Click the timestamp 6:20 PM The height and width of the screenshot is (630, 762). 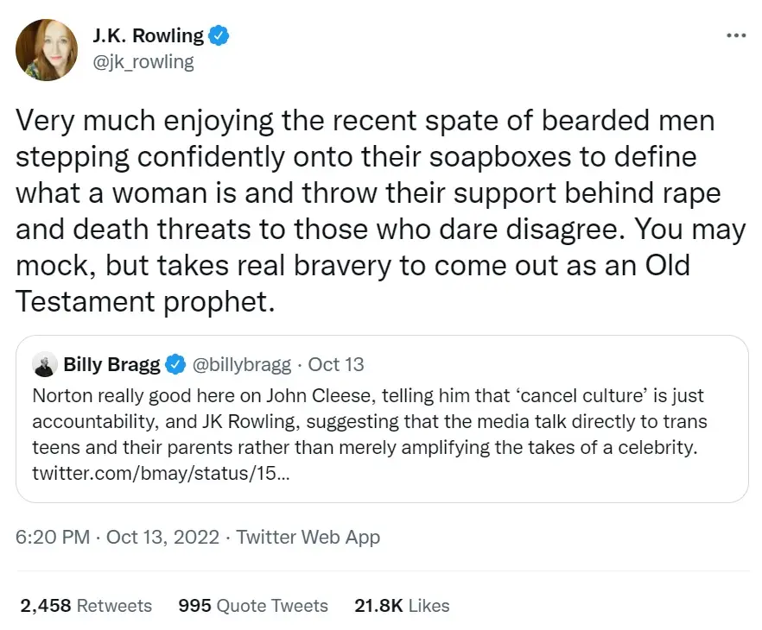52,537
